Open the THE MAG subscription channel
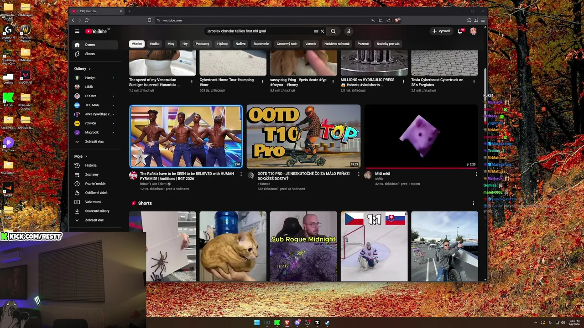The image size is (584, 328). [95, 105]
